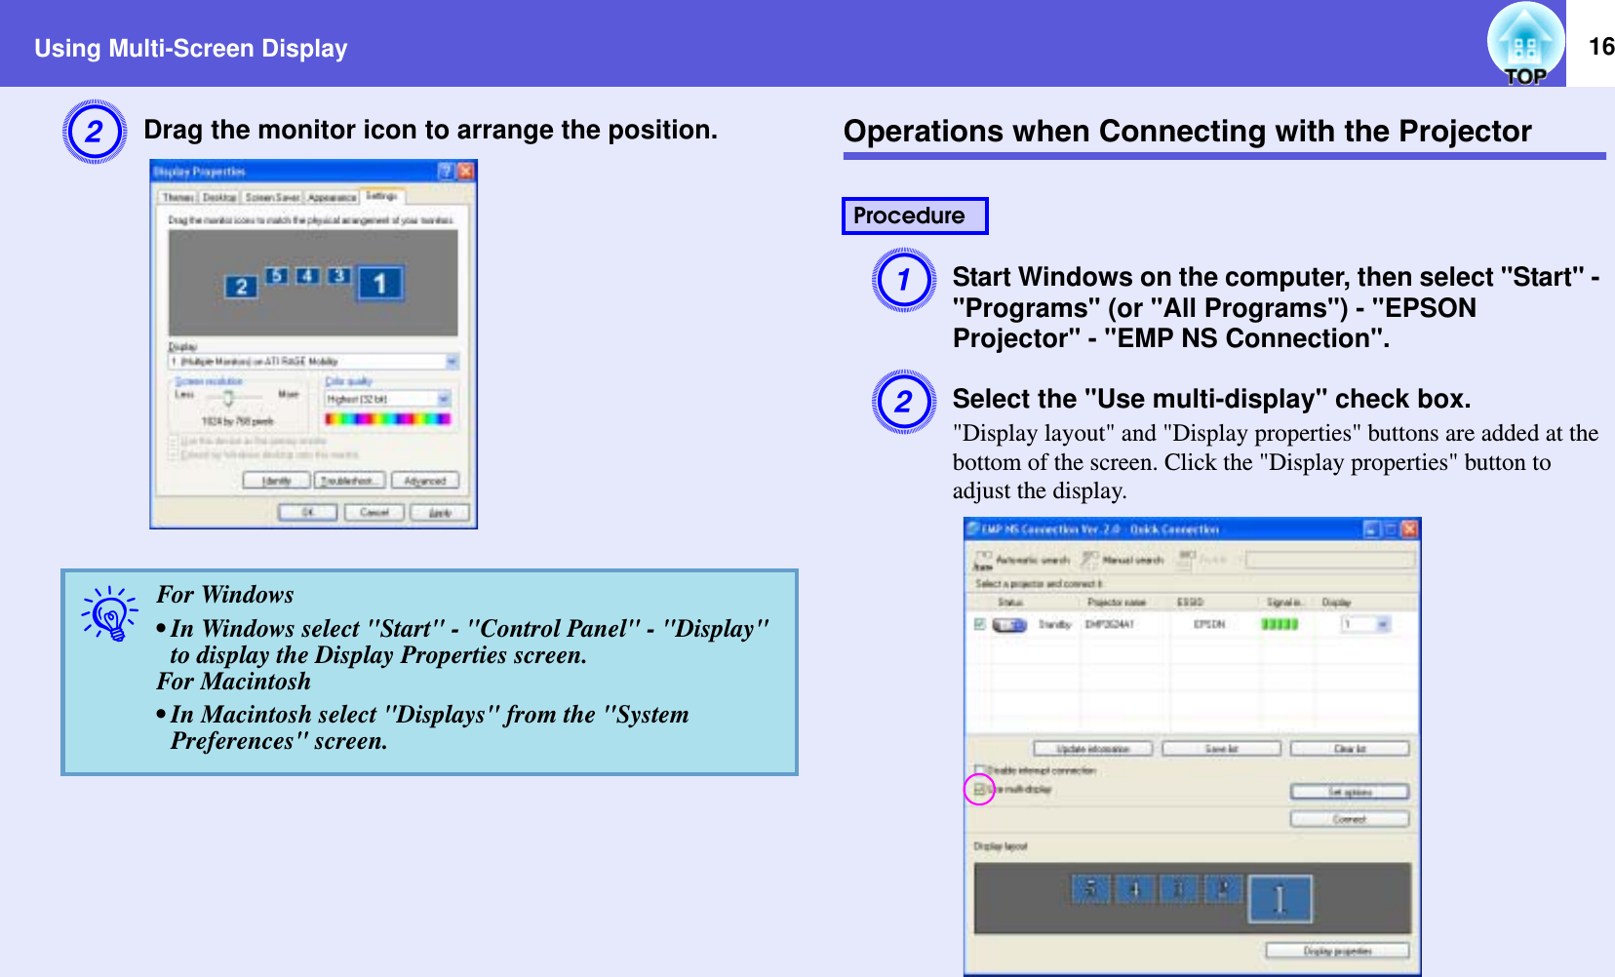Open the projector Display number dropdown
This screenshot has width=1615, height=977.
tap(1365, 624)
